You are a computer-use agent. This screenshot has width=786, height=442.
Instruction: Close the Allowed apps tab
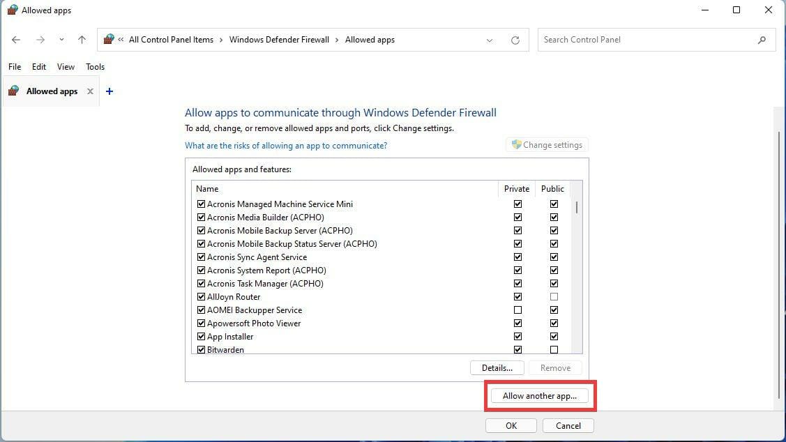90,91
